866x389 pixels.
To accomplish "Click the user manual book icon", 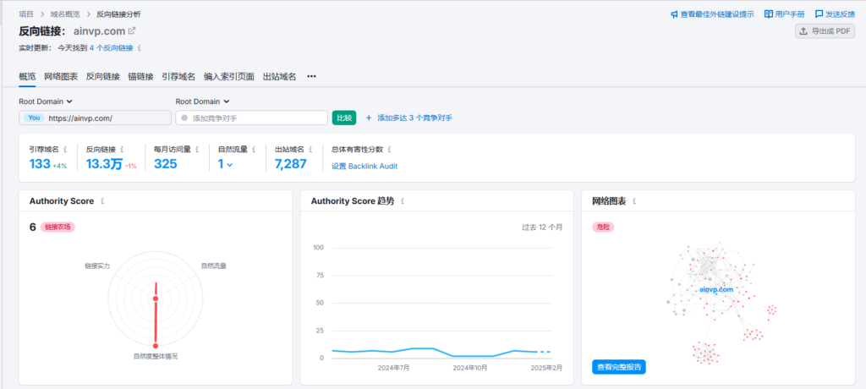I will (x=768, y=14).
